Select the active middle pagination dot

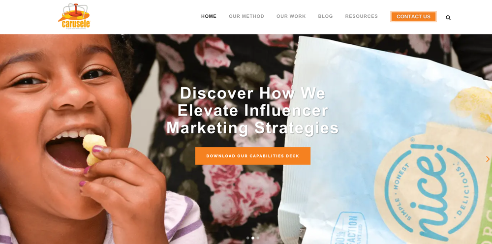(x=253, y=238)
